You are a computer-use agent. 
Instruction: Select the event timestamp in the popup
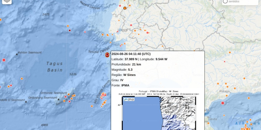pyautogui.click(x=131, y=54)
